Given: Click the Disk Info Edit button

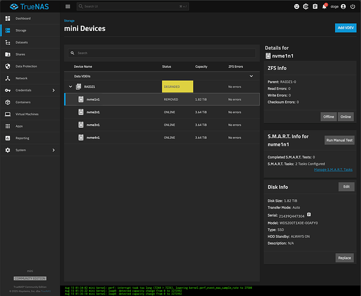Looking at the screenshot, I should [346, 187].
